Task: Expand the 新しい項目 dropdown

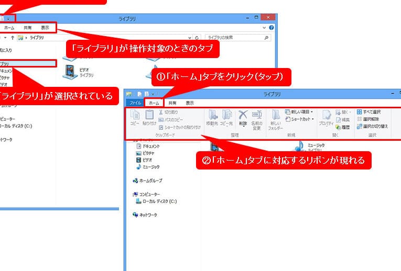Action: click(x=299, y=111)
